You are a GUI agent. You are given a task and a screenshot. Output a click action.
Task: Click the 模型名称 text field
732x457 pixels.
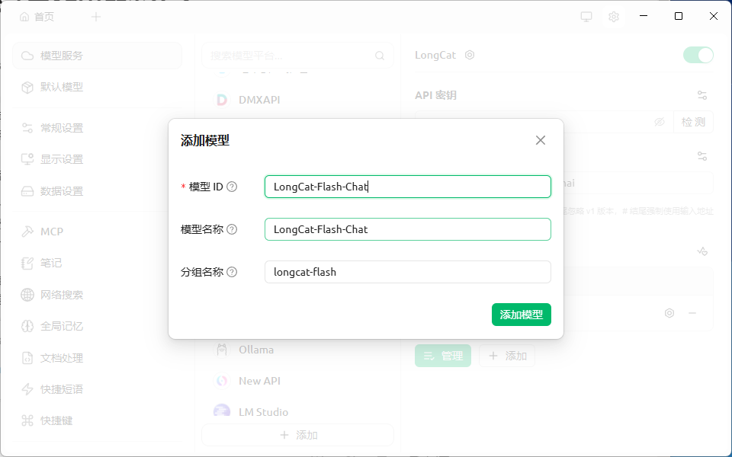point(407,229)
